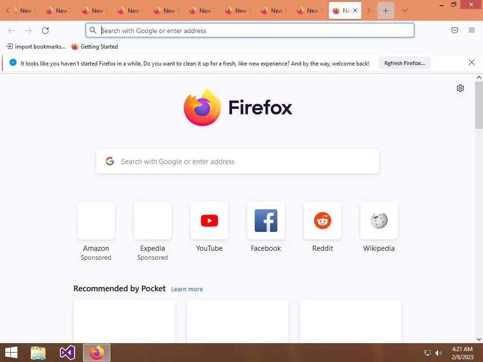The image size is (483, 362).
Task: Open the volume tray icon
Action: 438,353
